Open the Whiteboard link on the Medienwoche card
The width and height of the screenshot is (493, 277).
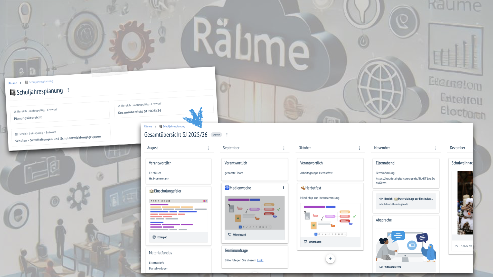(239, 234)
